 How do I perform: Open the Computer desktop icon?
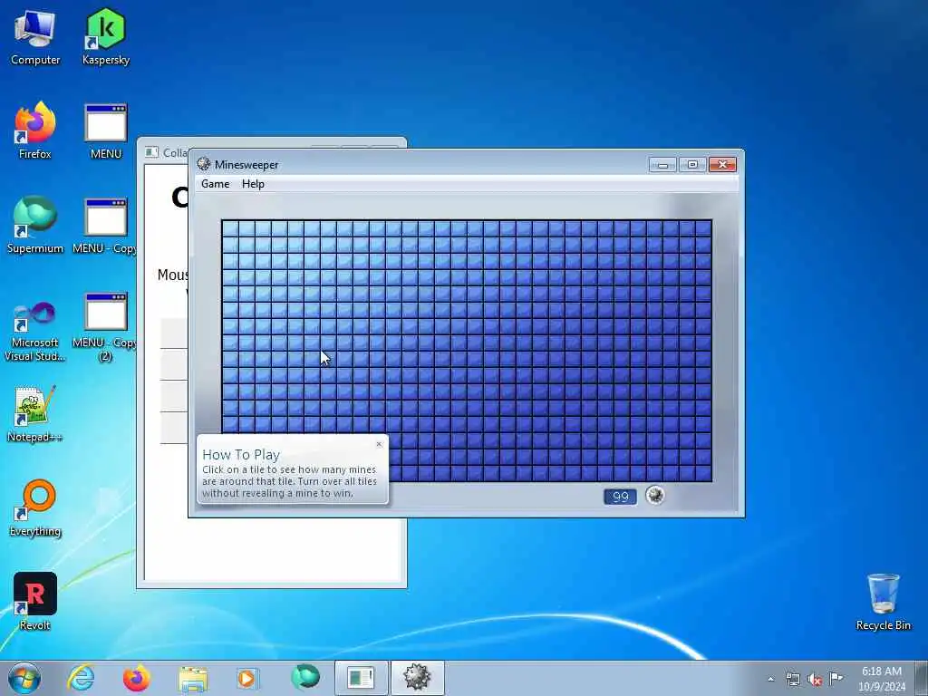pyautogui.click(x=35, y=37)
